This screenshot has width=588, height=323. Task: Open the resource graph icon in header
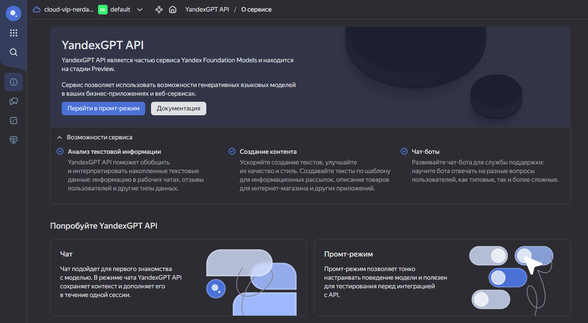tap(158, 9)
